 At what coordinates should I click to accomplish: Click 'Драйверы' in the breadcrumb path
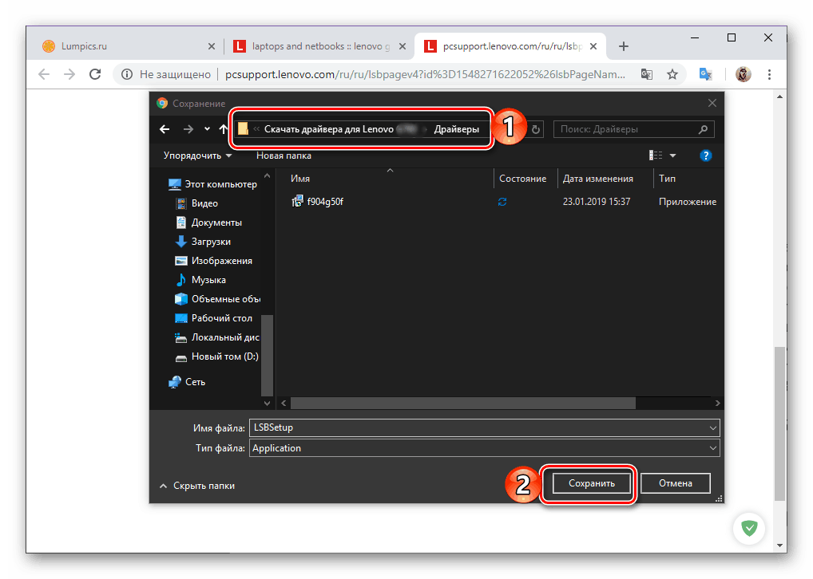456,129
